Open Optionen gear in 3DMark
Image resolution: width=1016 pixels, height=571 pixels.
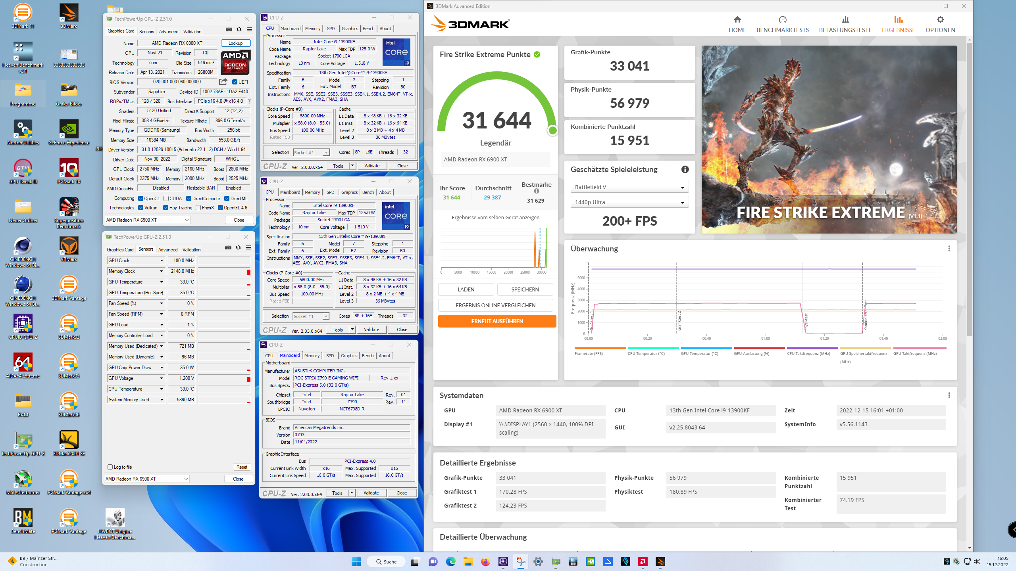pyautogui.click(x=940, y=24)
